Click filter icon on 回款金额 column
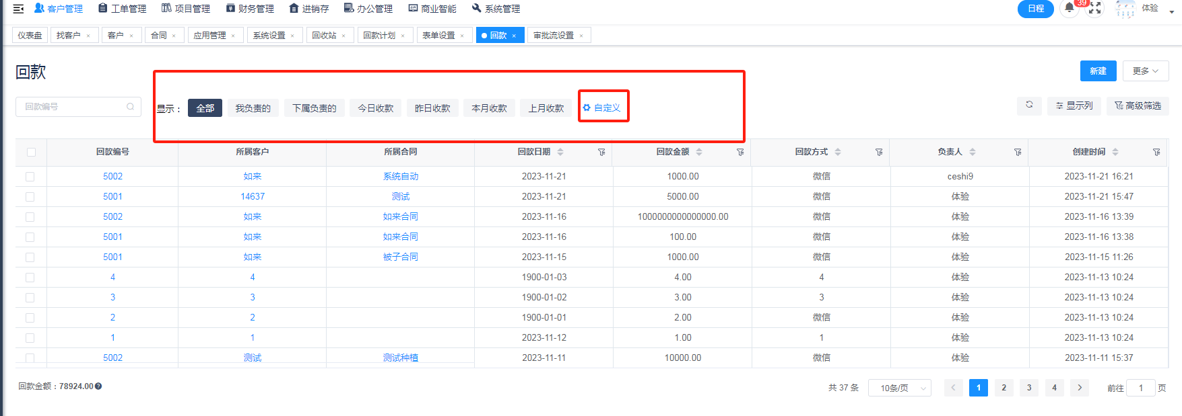The height and width of the screenshot is (416, 1182). coord(740,153)
